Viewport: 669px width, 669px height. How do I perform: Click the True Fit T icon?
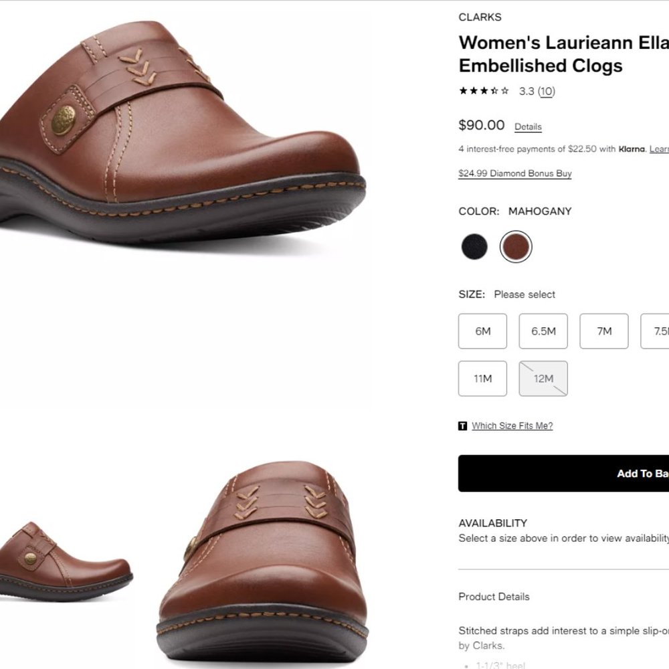click(462, 425)
